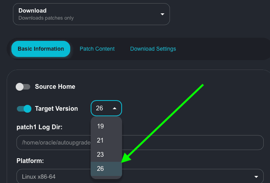Click the Source Home label text
270x183 pixels.
(x=55, y=86)
